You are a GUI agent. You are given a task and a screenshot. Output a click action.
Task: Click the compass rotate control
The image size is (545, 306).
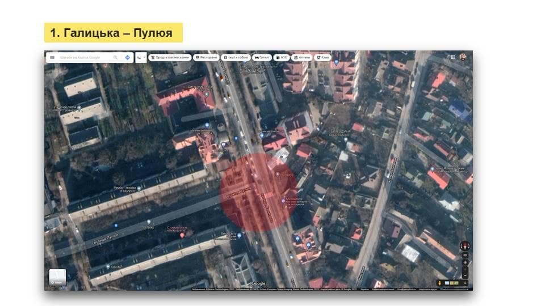click(465, 246)
